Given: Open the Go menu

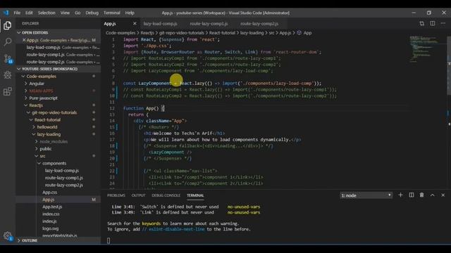Looking at the screenshot, I should 78,13.
